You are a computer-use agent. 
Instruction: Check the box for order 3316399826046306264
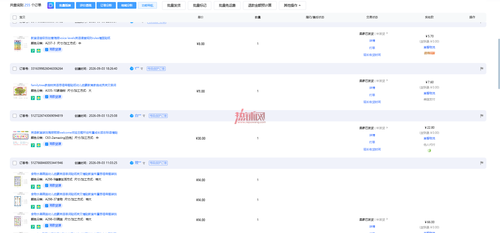click(x=14, y=69)
